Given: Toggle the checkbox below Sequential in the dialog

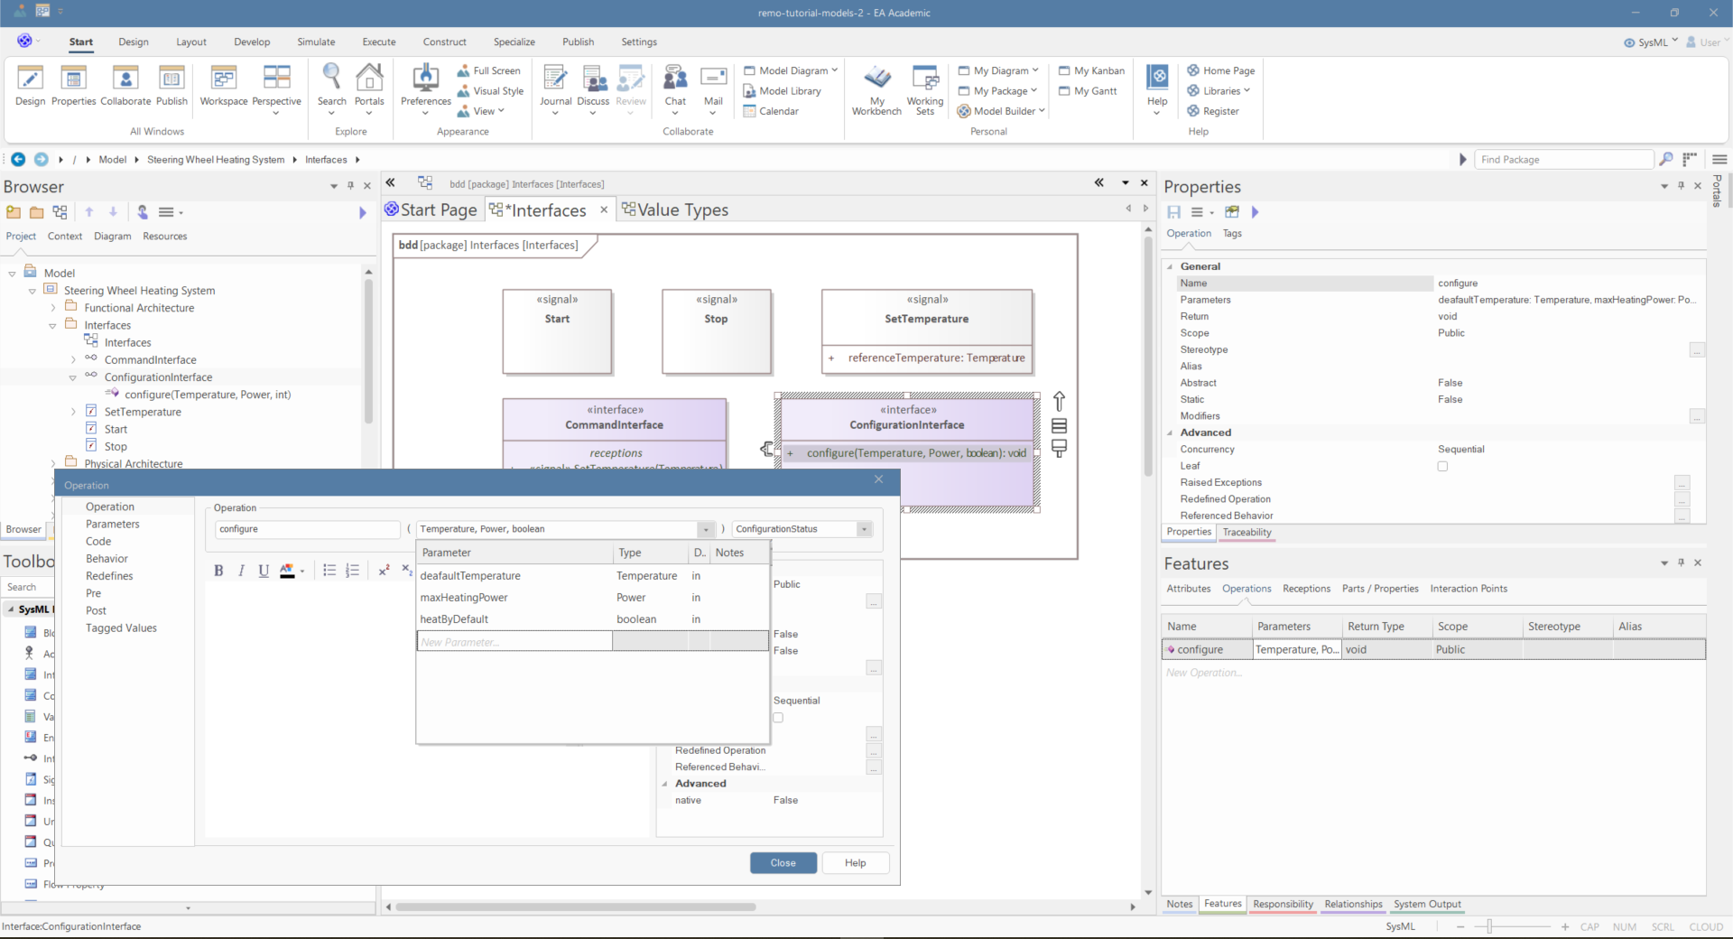Looking at the screenshot, I should click(778, 718).
